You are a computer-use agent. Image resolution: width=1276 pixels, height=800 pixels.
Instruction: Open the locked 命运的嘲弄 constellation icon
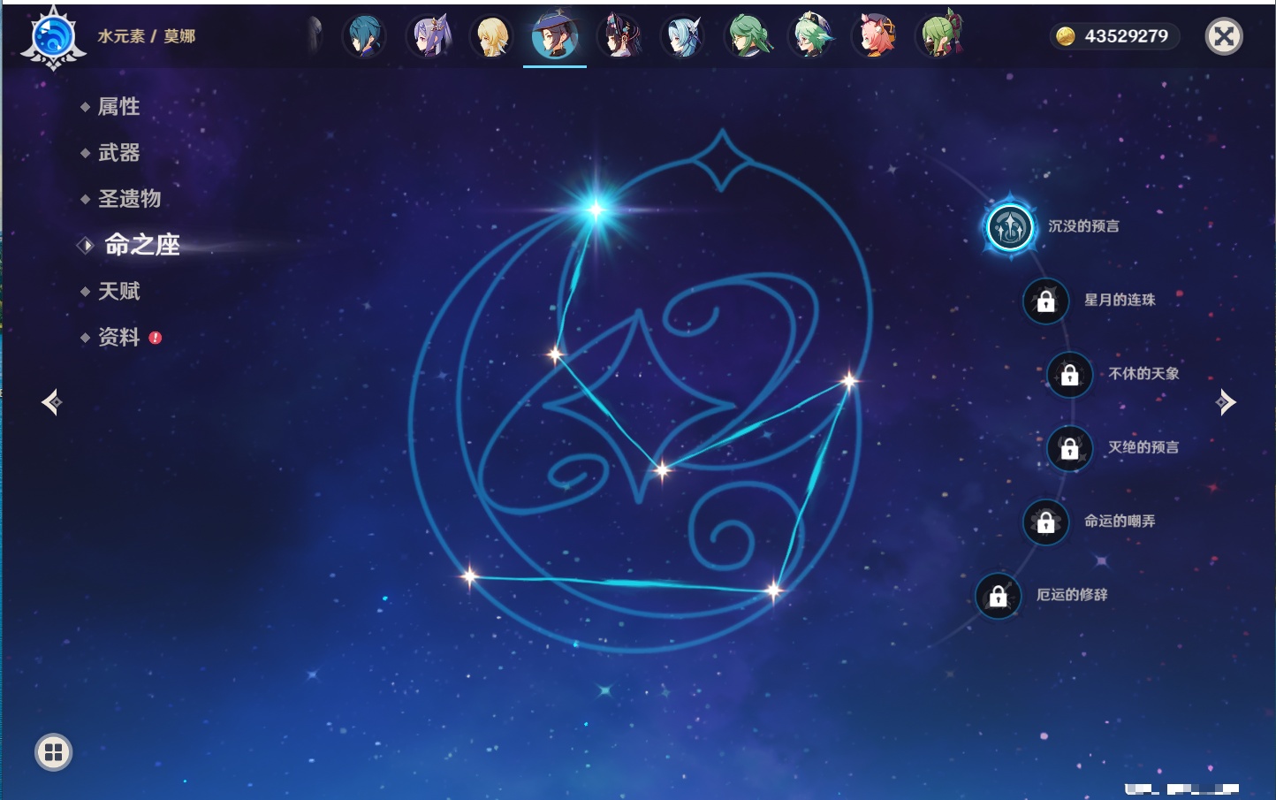point(1045,522)
